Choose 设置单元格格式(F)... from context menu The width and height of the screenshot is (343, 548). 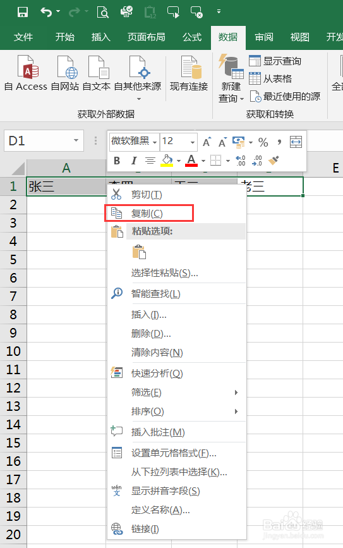[x=176, y=453]
